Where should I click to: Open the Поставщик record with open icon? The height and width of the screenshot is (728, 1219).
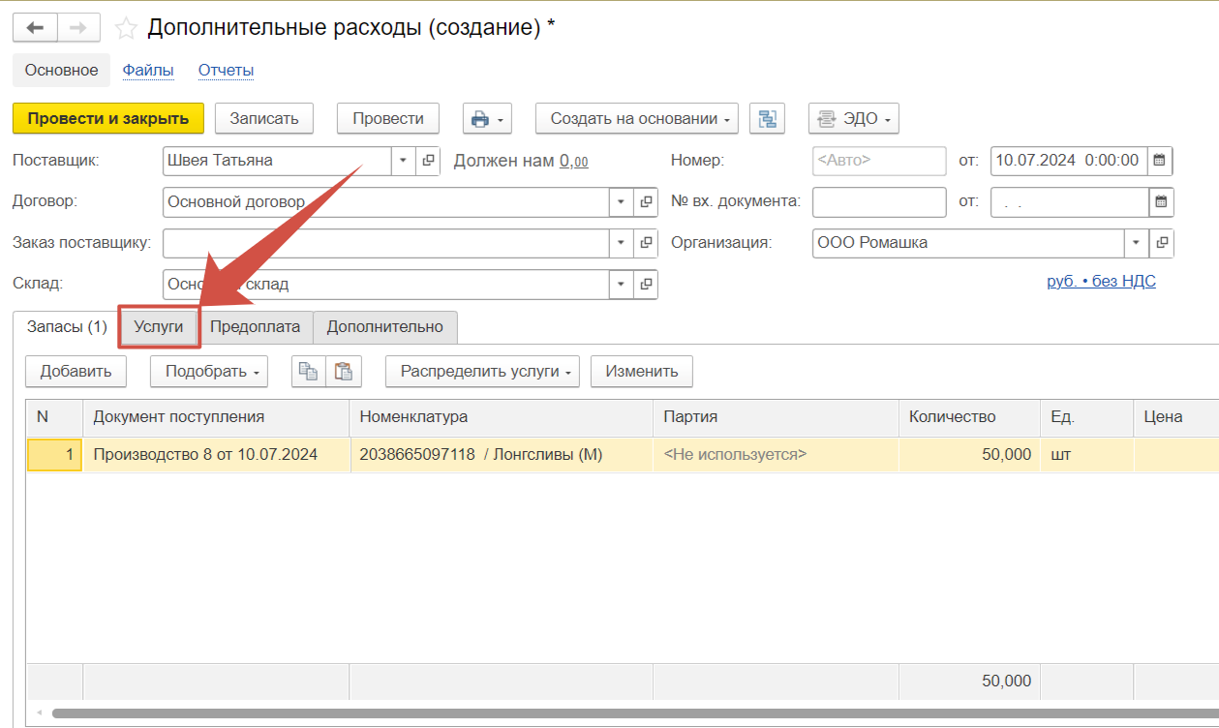pyautogui.click(x=429, y=161)
